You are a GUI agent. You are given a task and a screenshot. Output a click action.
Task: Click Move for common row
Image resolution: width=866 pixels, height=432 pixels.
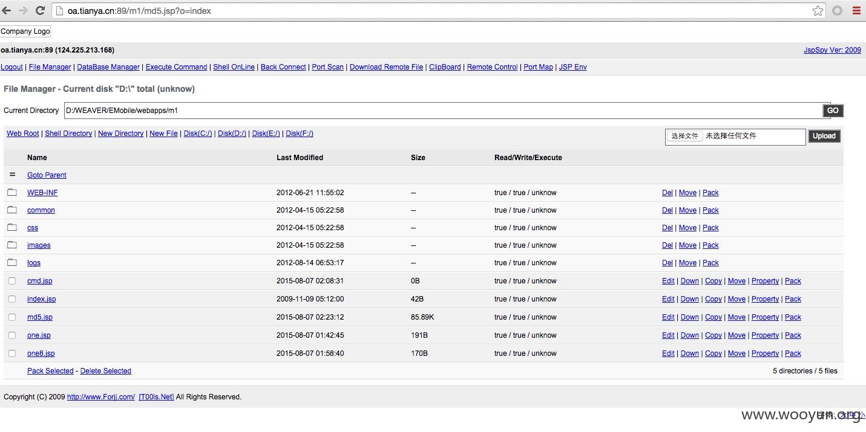click(x=687, y=210)
